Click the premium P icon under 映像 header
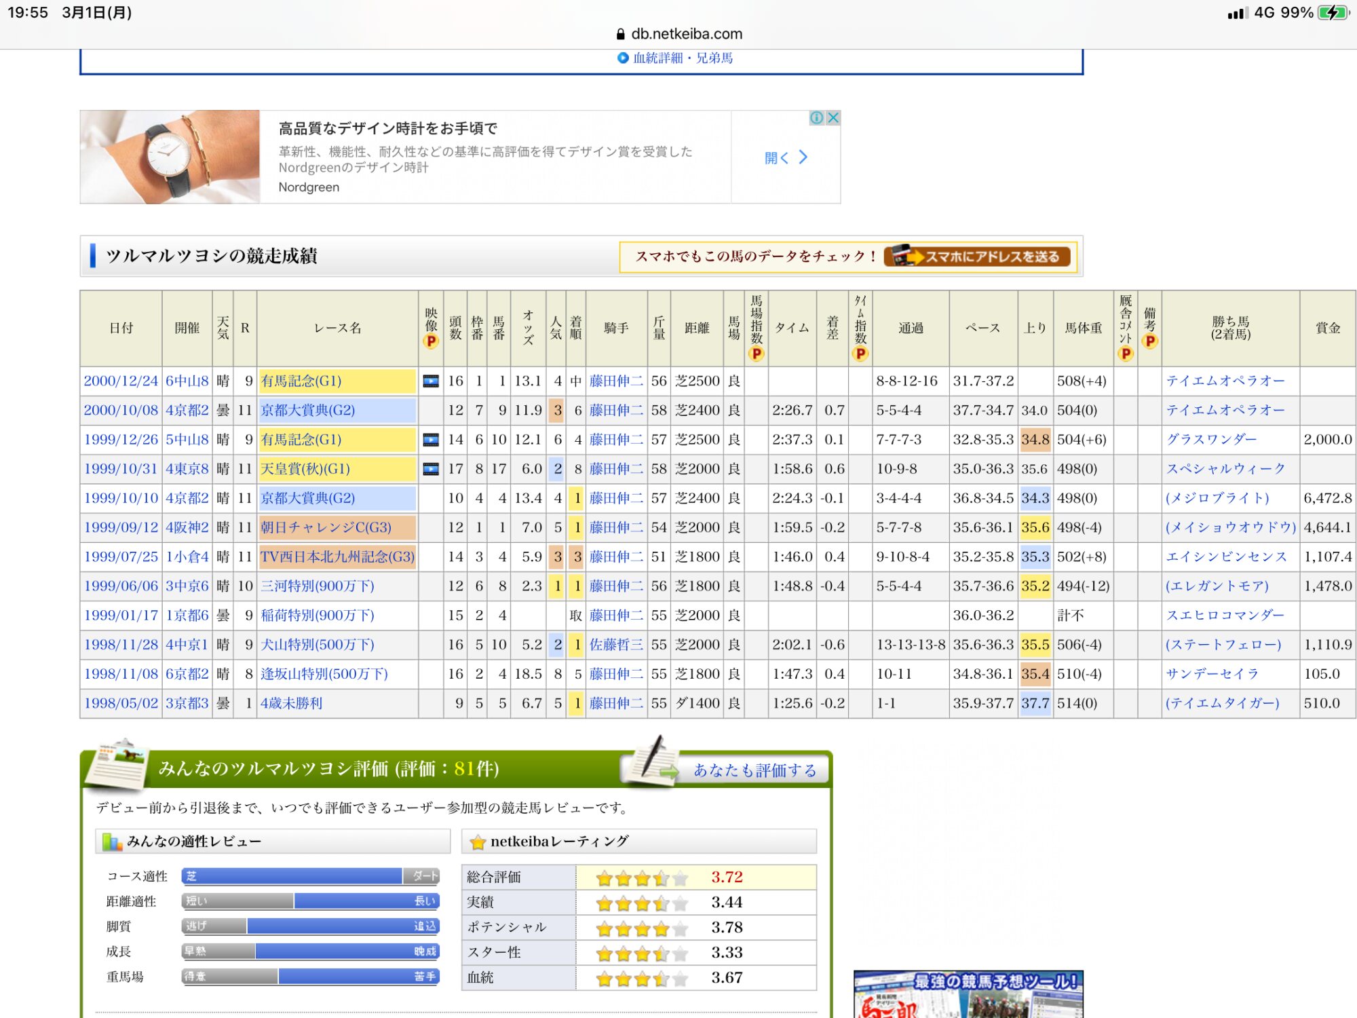 tap(431, 341)
